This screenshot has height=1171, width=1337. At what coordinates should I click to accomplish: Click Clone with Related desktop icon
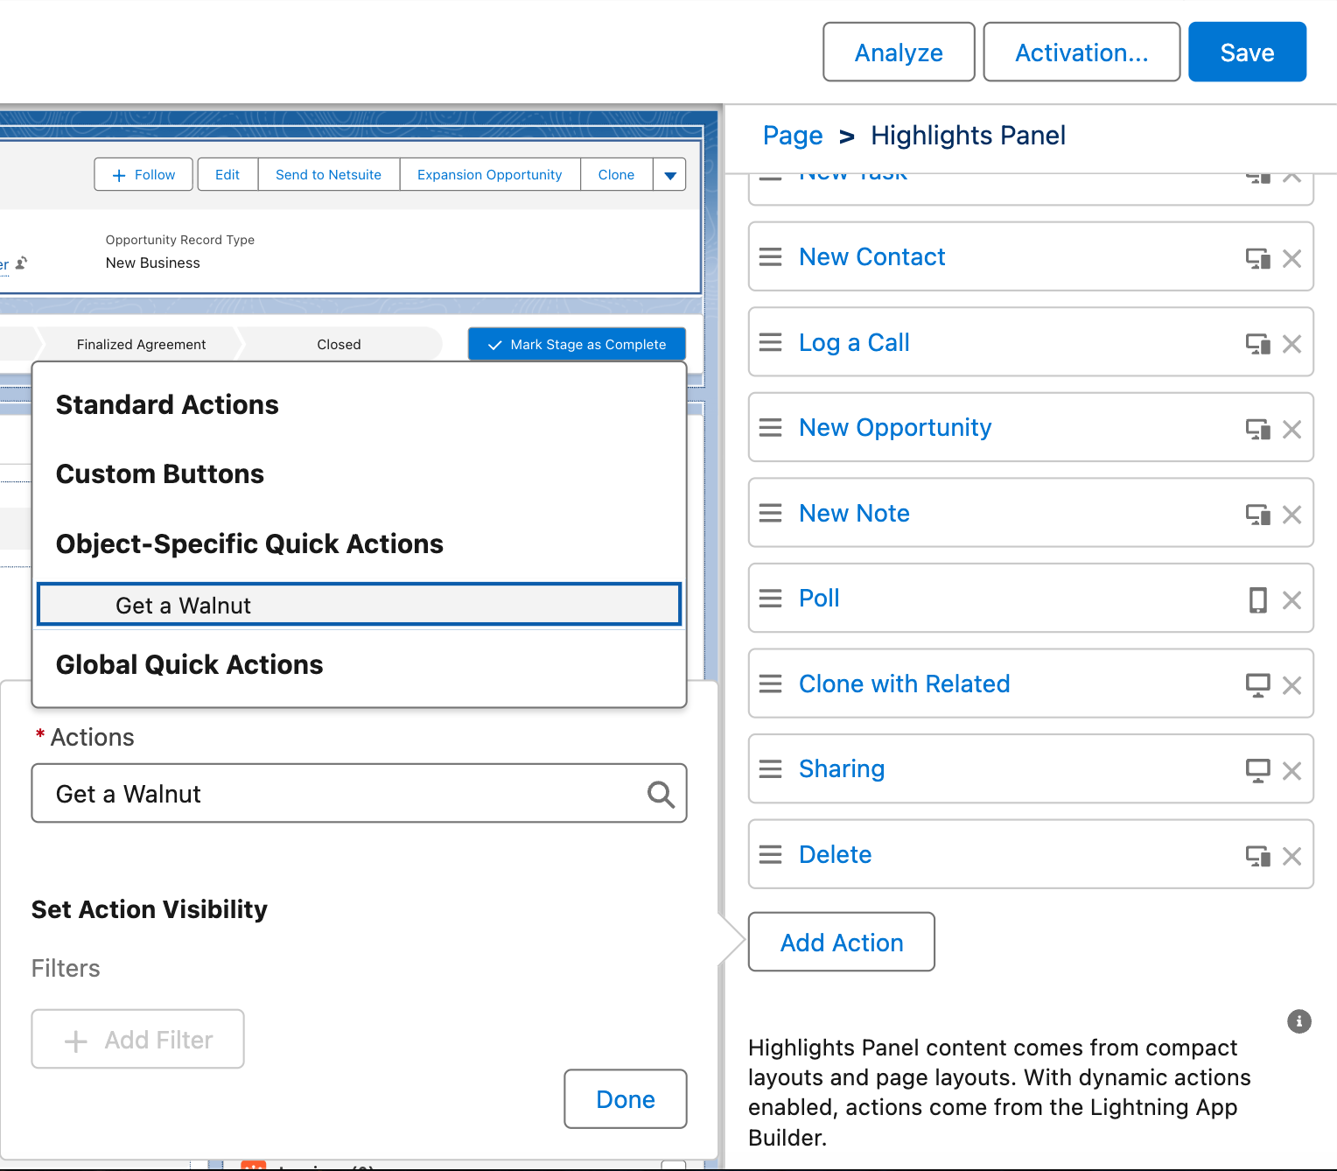click(x=1257, y=685)
